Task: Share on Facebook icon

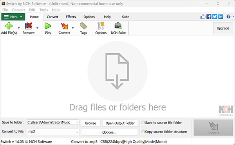Action: (209, 16)
